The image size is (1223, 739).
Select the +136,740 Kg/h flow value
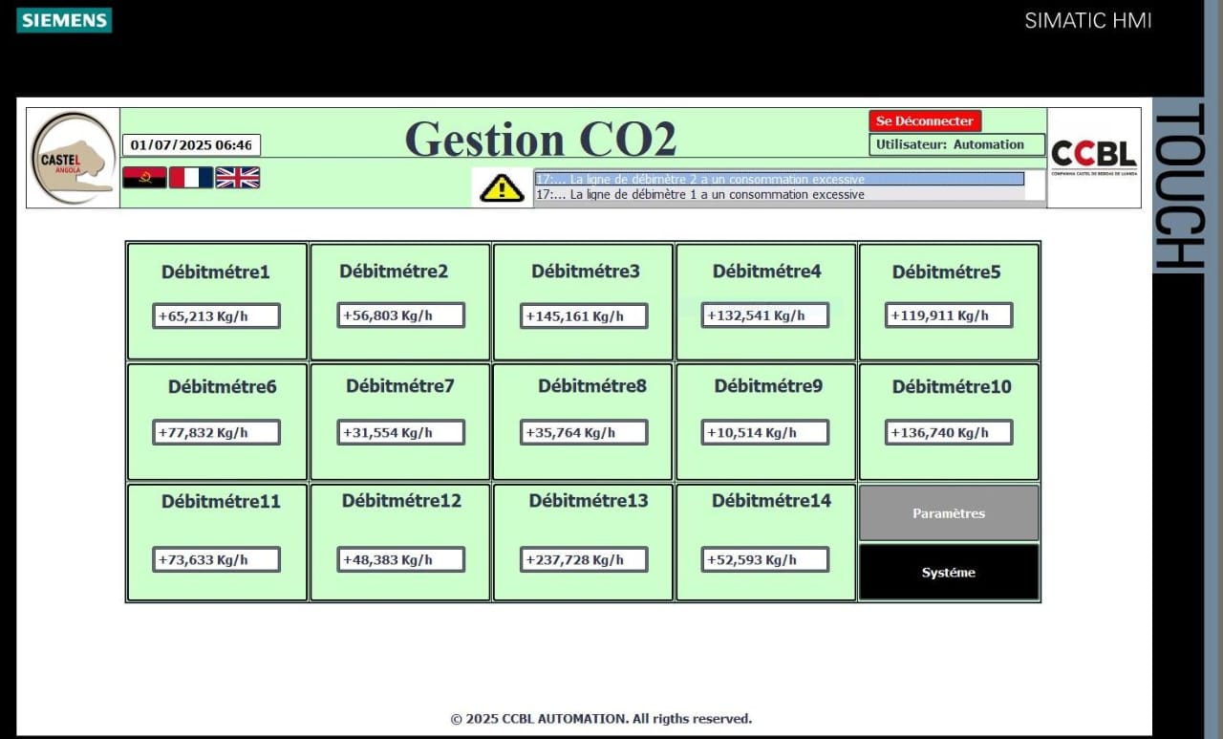coord(949,432)
